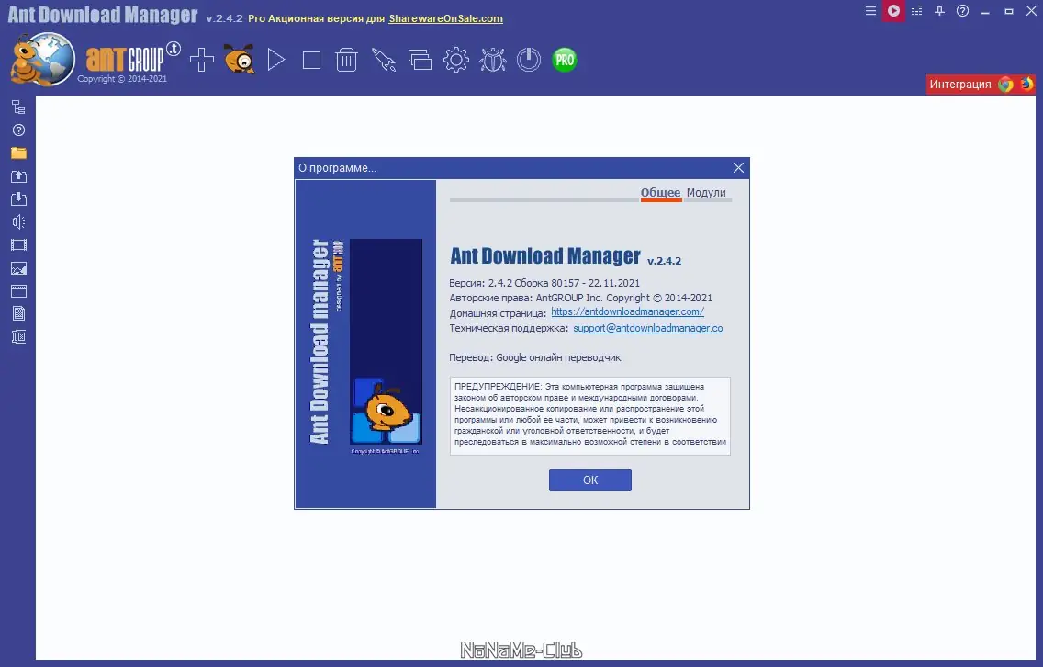Click the support@antdownloadmanager.co email link
The height and width of the screenshot is (667, 1043).
click(648, 328)
